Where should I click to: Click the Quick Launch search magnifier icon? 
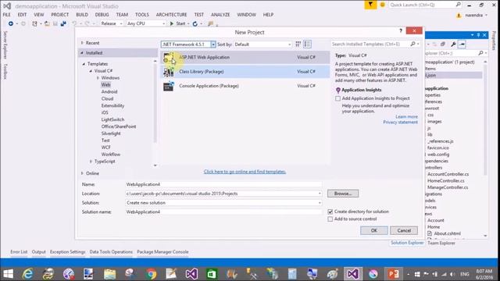[x=459, y=5]
